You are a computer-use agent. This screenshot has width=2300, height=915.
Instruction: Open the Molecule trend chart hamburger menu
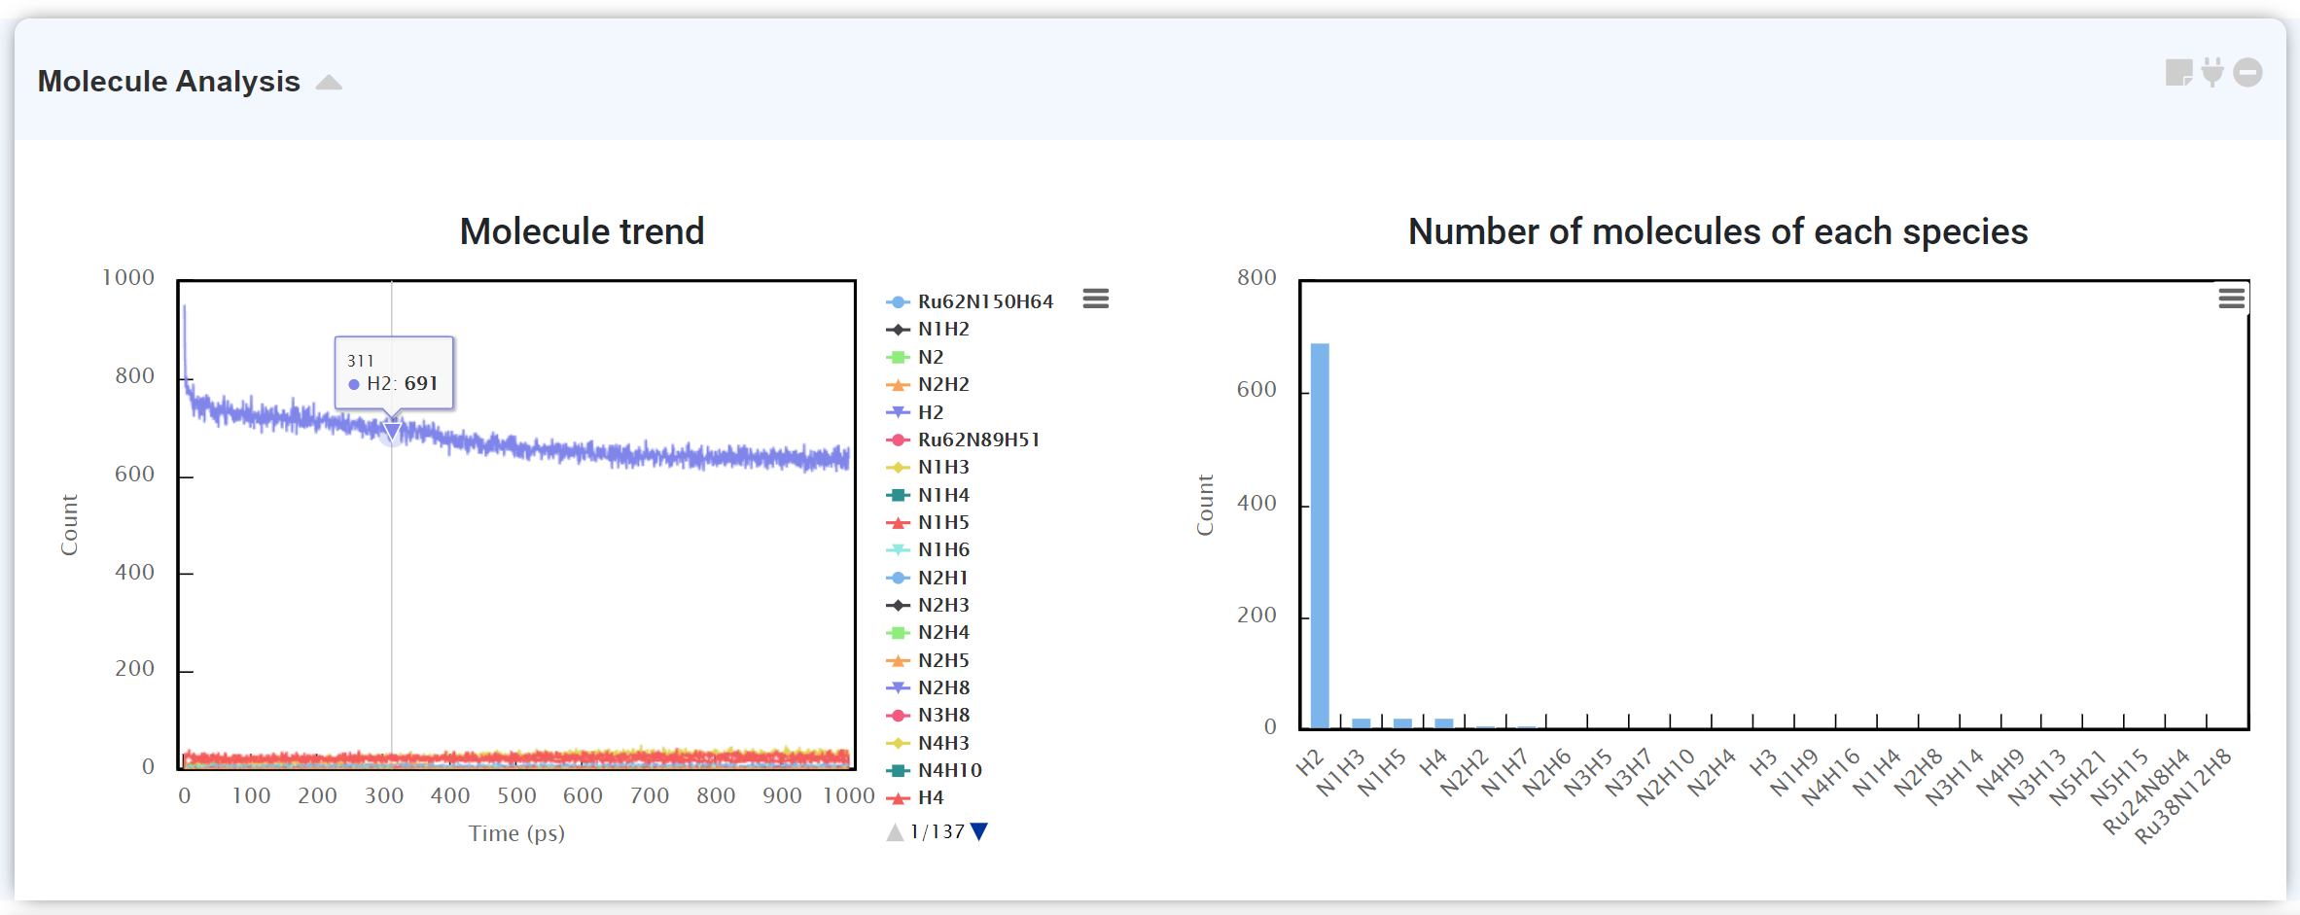tap(1096, 299)
